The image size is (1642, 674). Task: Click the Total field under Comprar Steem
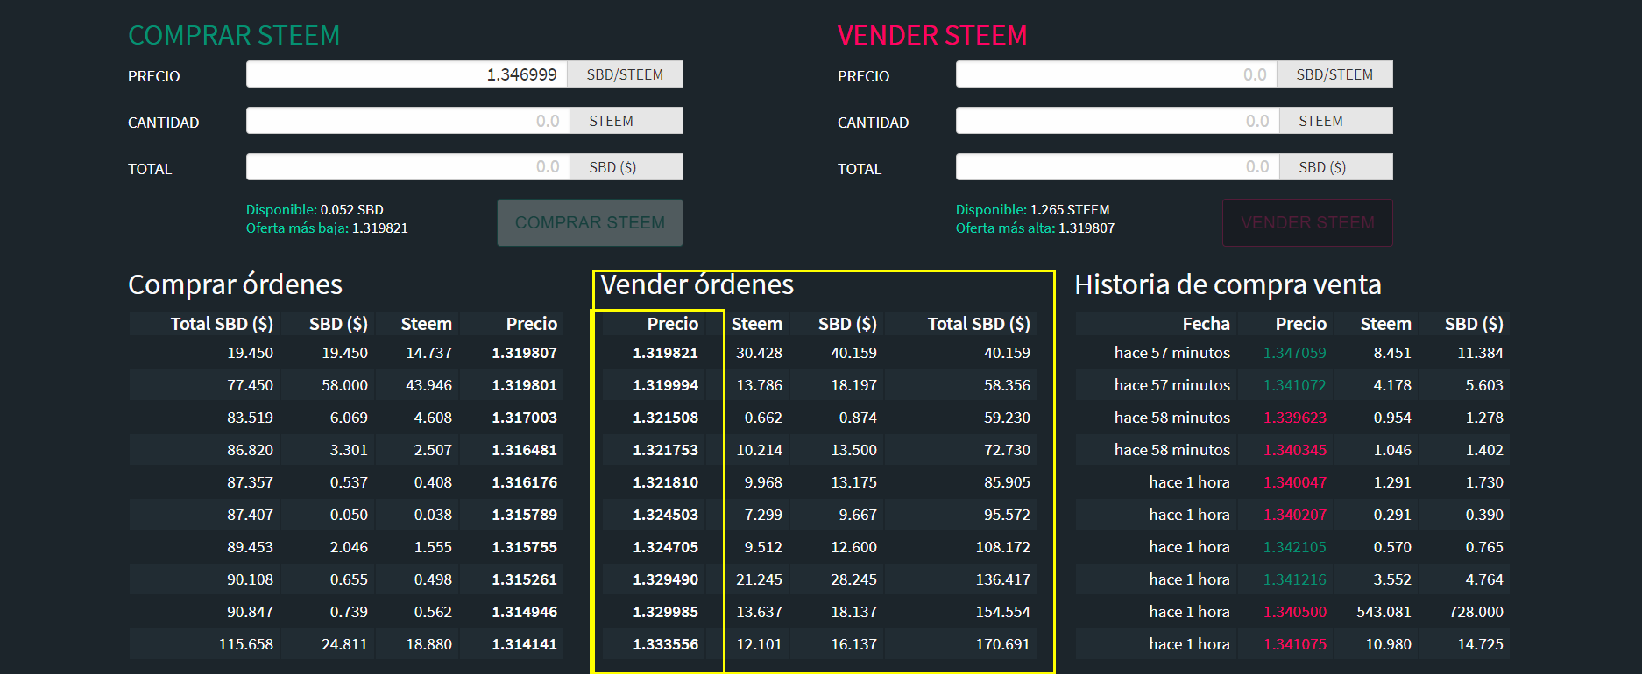click(407, 167)
